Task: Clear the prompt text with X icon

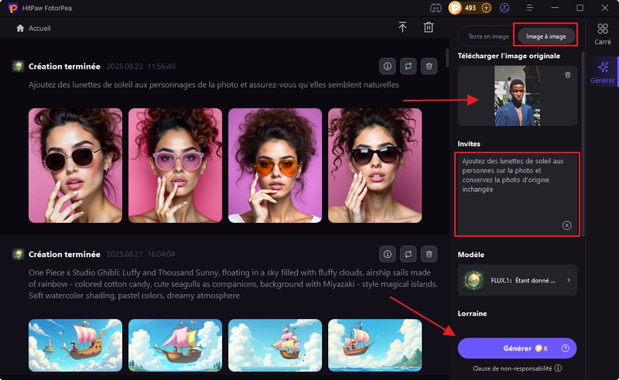Action: coord(566,225)
